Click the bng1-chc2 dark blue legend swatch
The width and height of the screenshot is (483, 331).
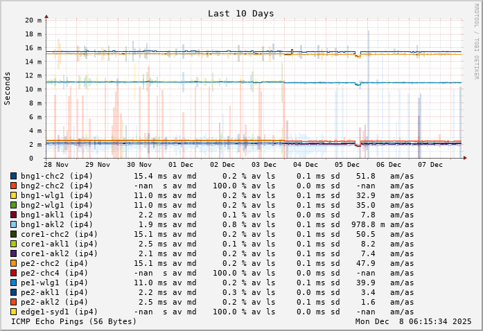tap(13, 176)
